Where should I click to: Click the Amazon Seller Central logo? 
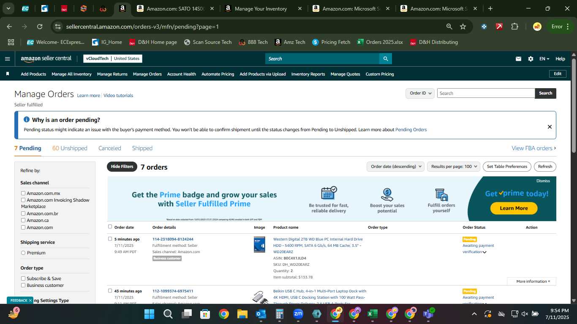point(46,59)
